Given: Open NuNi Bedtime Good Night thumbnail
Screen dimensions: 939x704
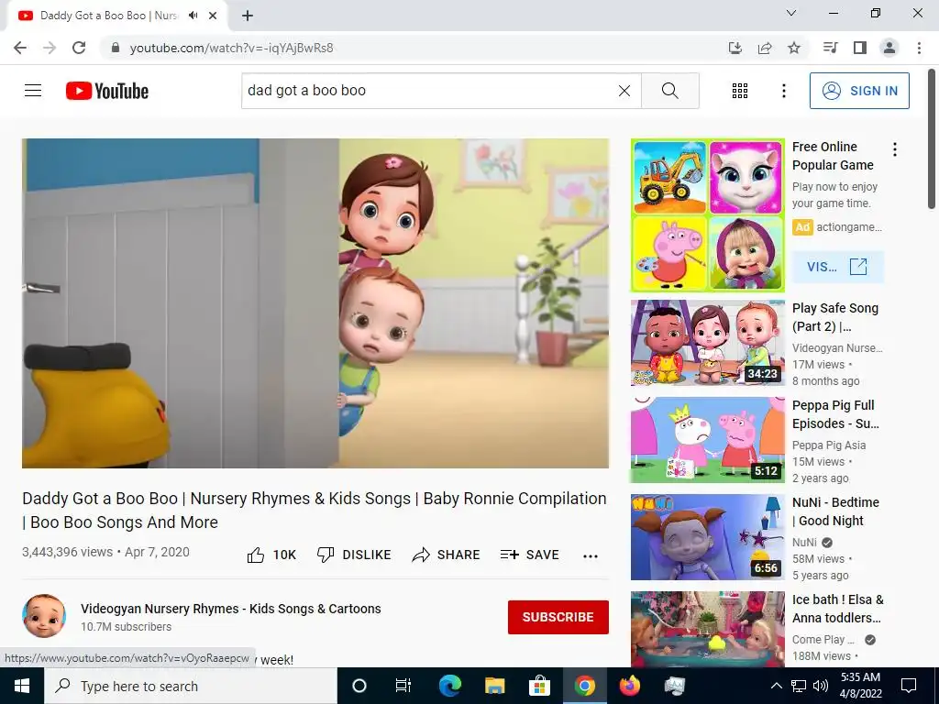Looking at the screenshot, I should 707,537.
